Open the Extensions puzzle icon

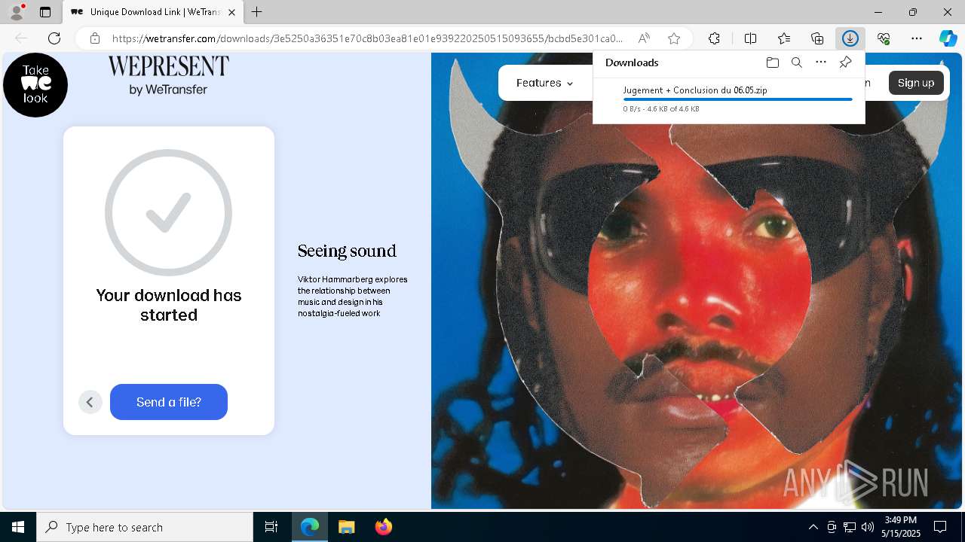coord(714,38)
